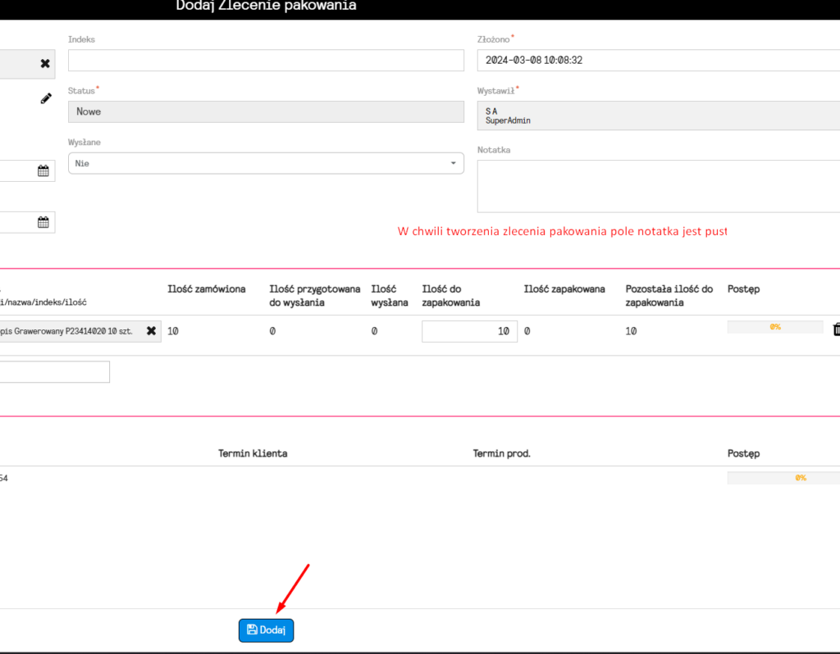The image size is (840, 654).
Task: Click the trash icon in product row
Action: [836, 329]
